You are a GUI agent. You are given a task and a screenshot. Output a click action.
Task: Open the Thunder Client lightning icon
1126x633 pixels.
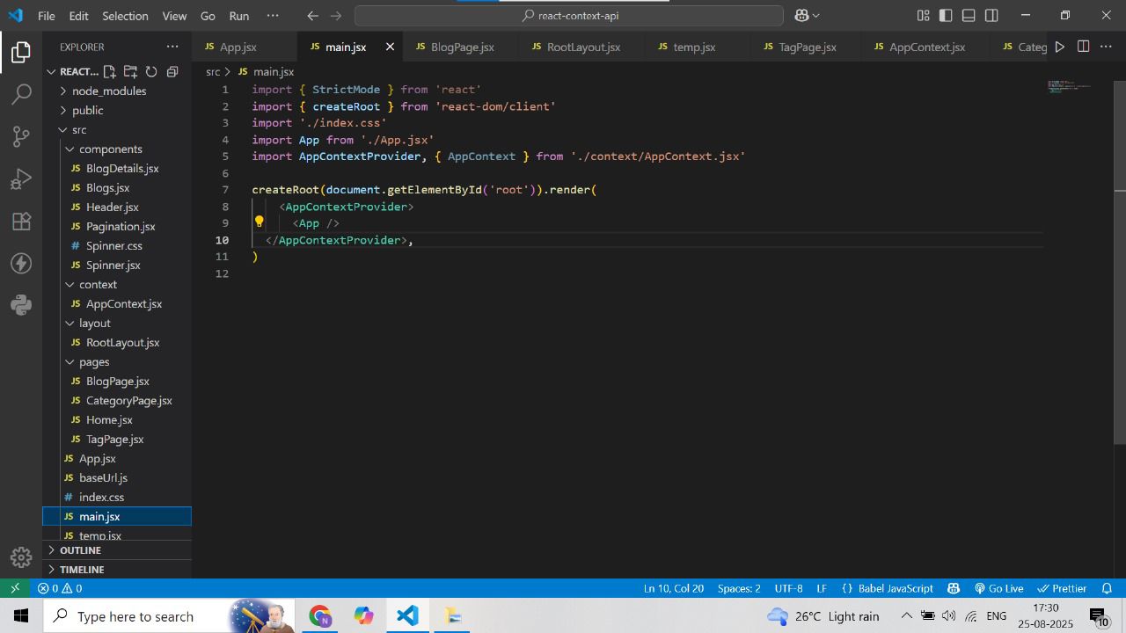21,263
